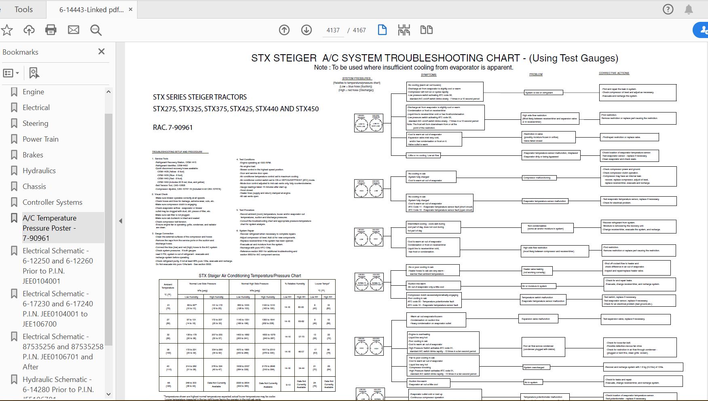Viewport: 708px width, 401px height.
Task: Navigate to the Chassis bookmark
Action: [x=34, y=187]
